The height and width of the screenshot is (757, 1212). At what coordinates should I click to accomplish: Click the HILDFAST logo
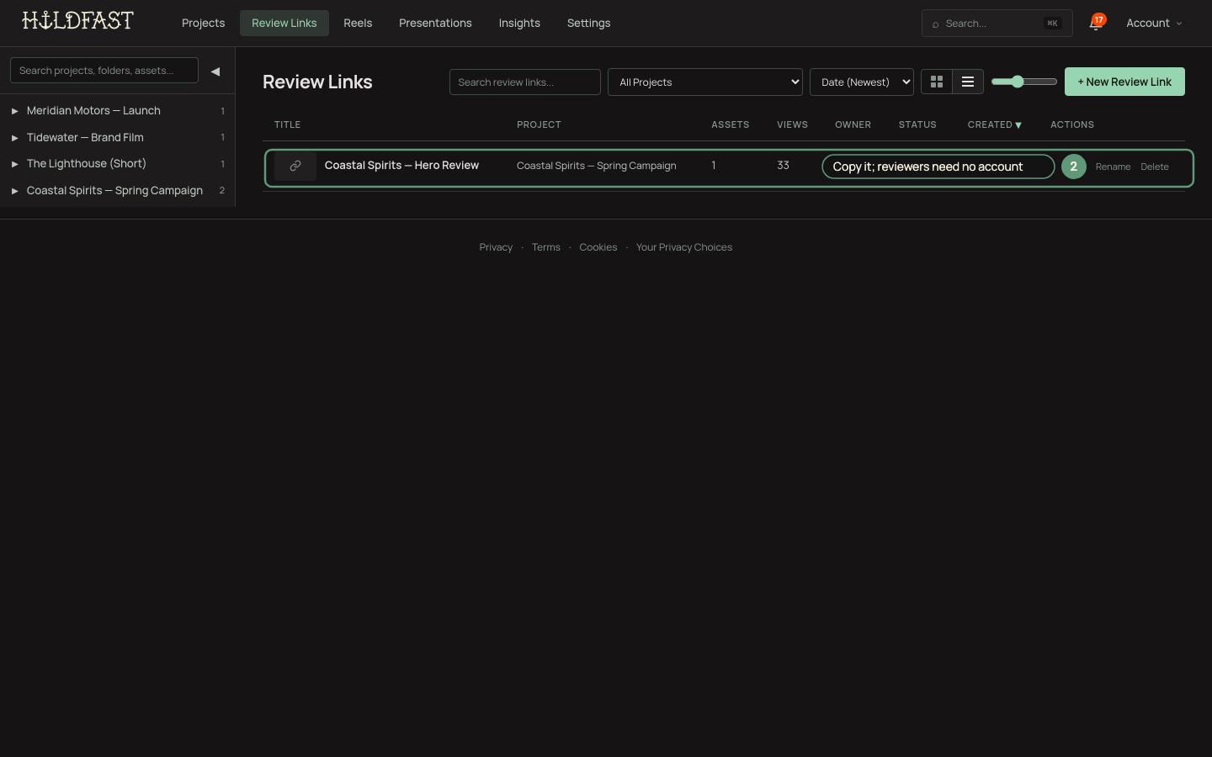77,21
